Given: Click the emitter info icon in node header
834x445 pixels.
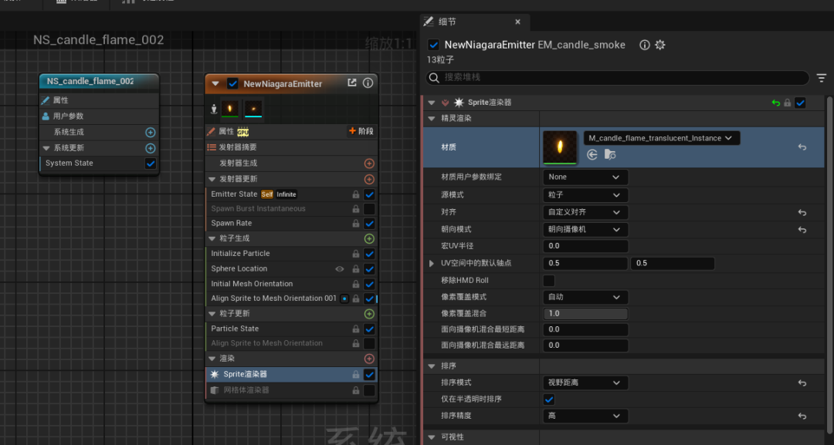Looking at the screenshot, I should 368,83.
